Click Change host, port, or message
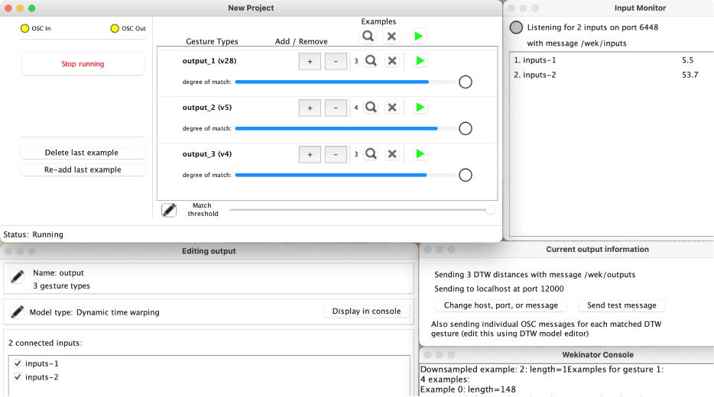This screenshot has width=714, height=397. point(501,305)
